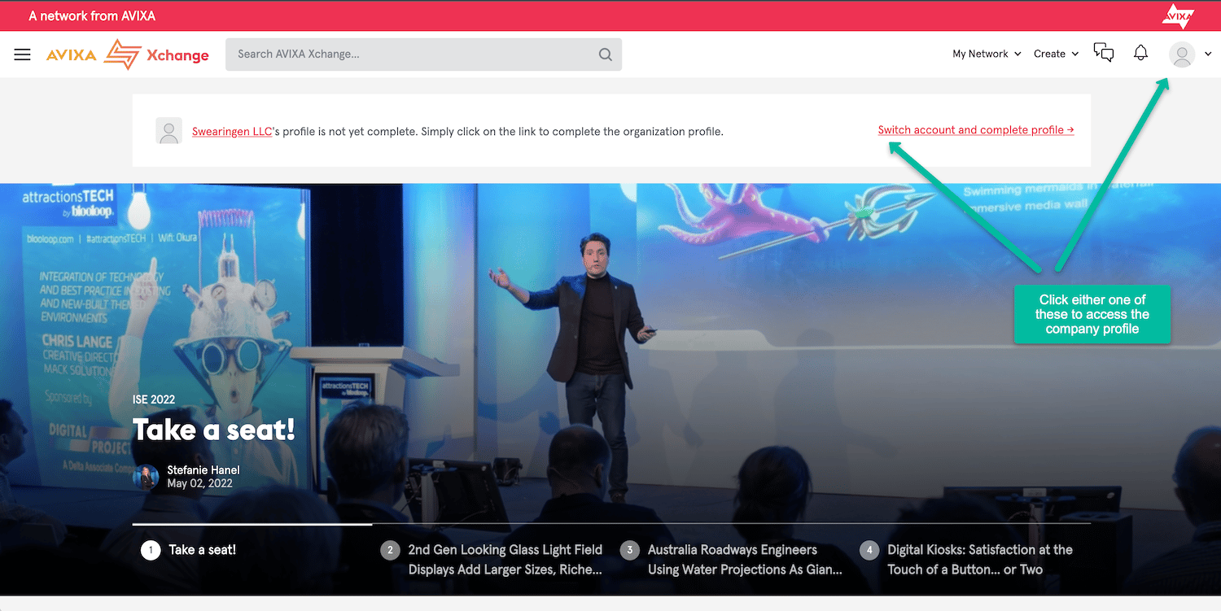The width and height of the screenshot is (1221, 611).
Task: Select slide 2 Looking Glass Light Field
Action: pos(493,560)
